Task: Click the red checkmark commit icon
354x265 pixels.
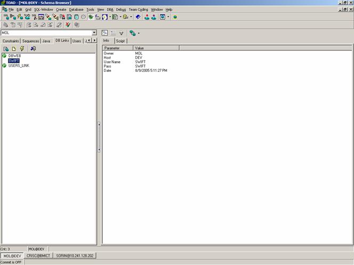Action: (x=68, y=24)
